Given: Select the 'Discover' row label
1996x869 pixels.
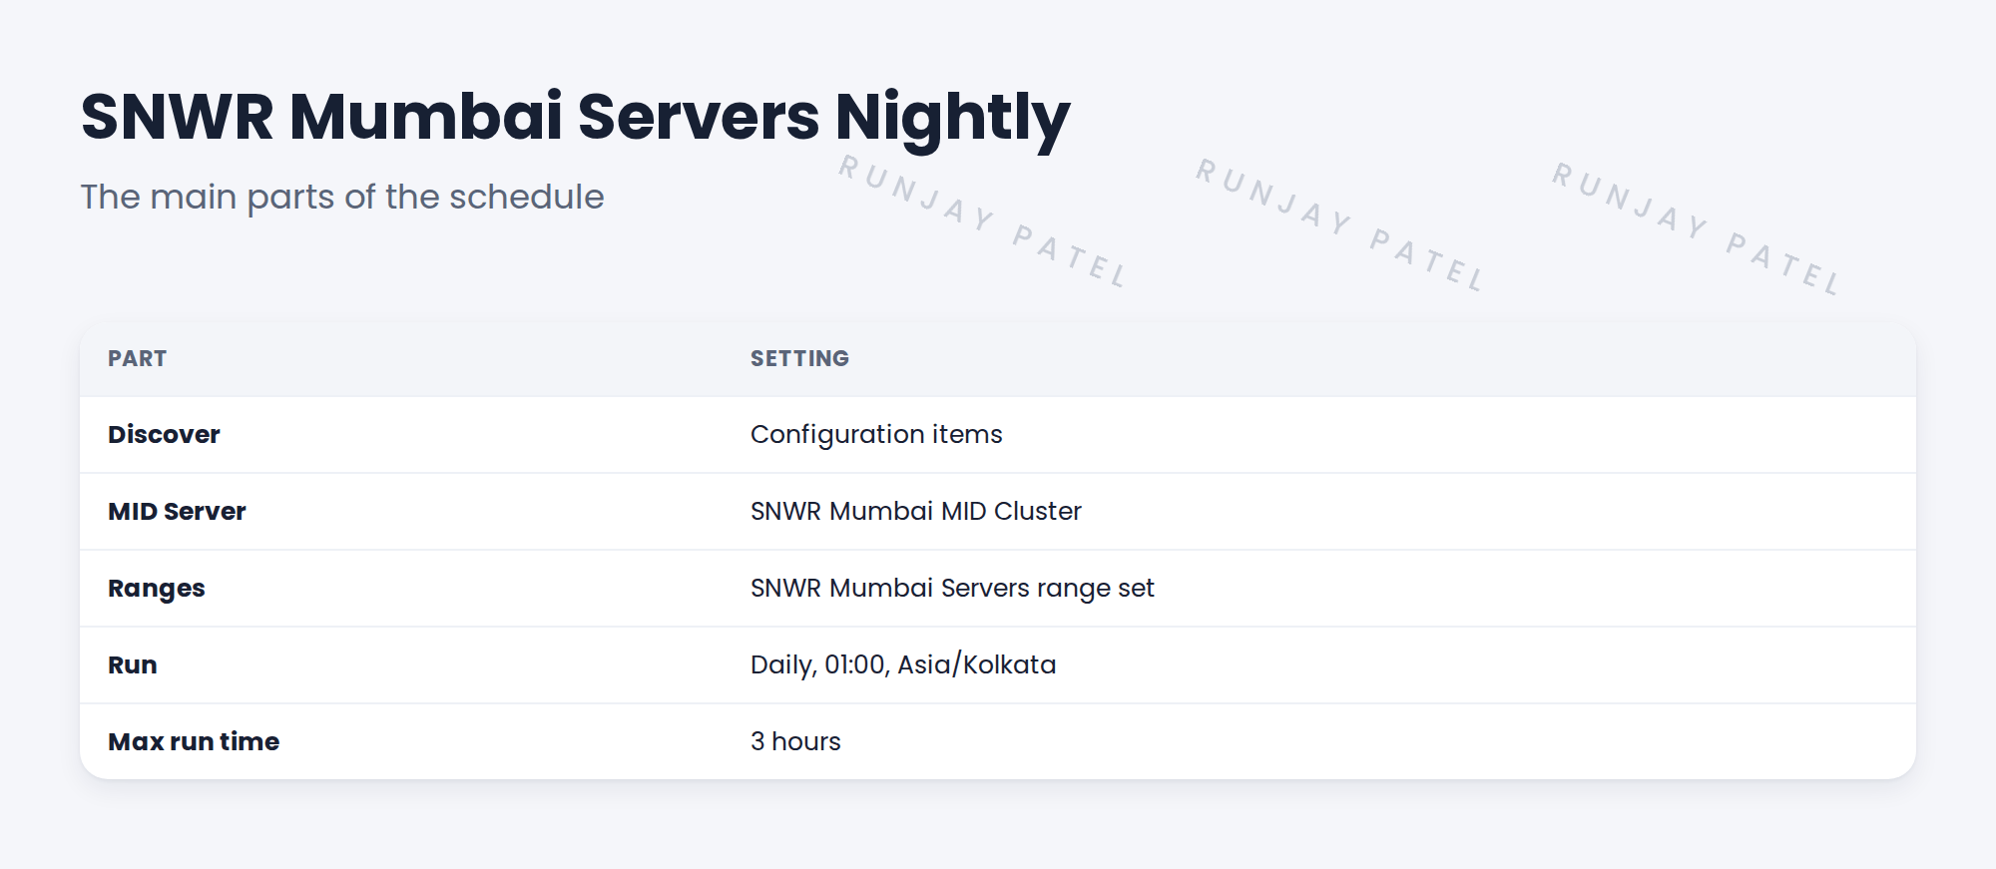Looking at the screenshot, I should 164,434.
